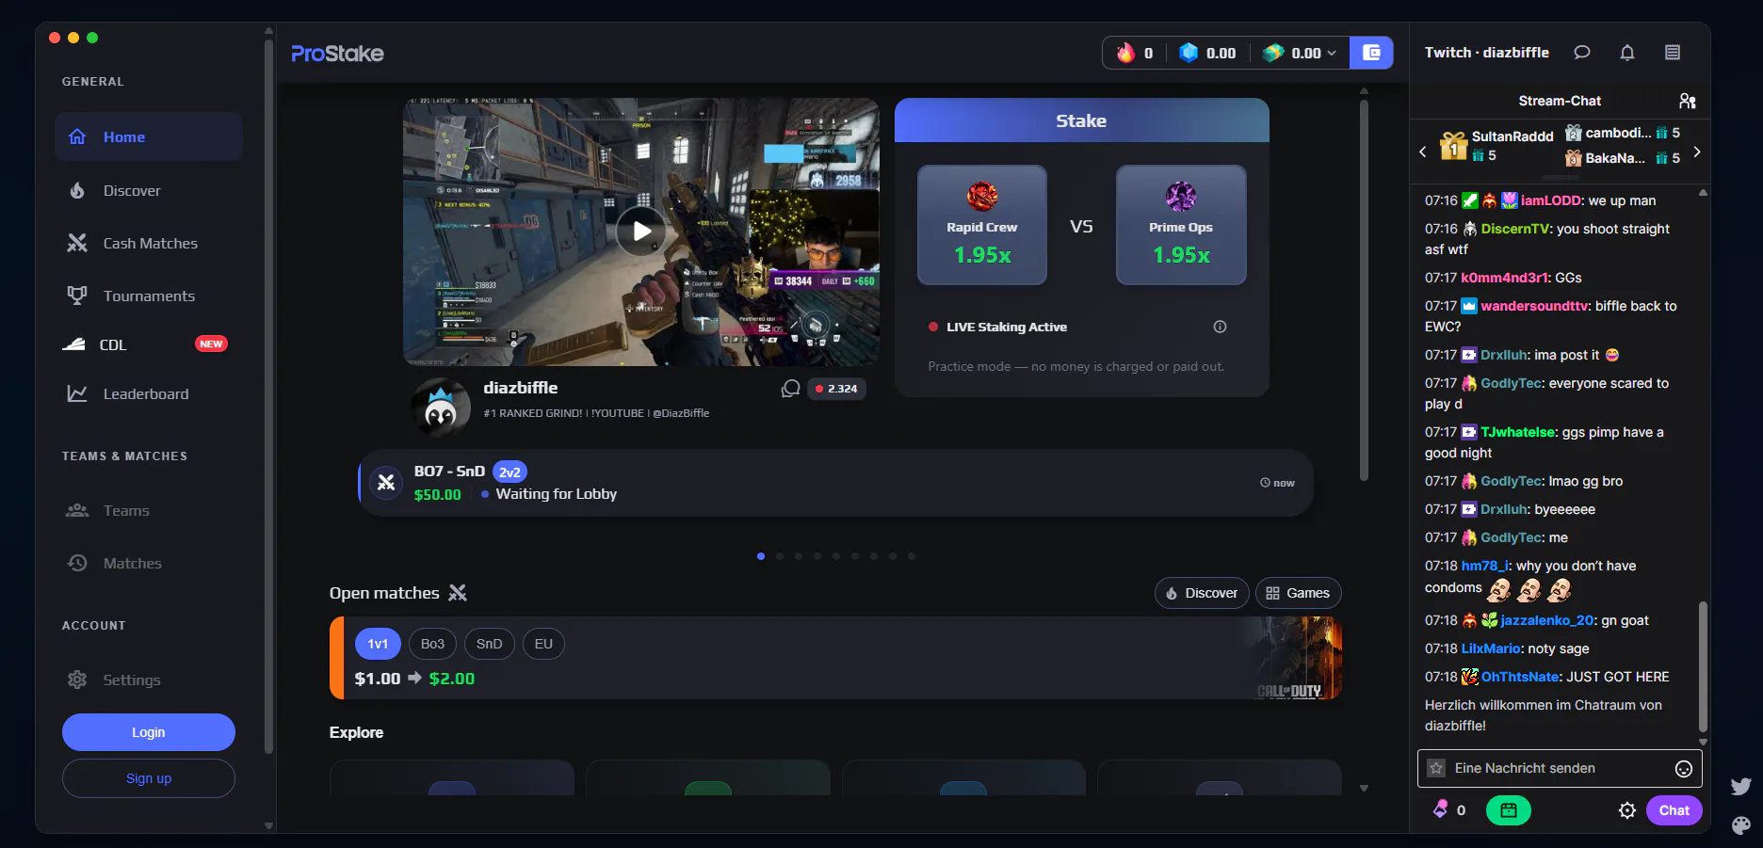The width and height of the screenshot is (1763, 848).
Task: Stake on Rapid Crew at 1.95x
Action: (982, 225)
